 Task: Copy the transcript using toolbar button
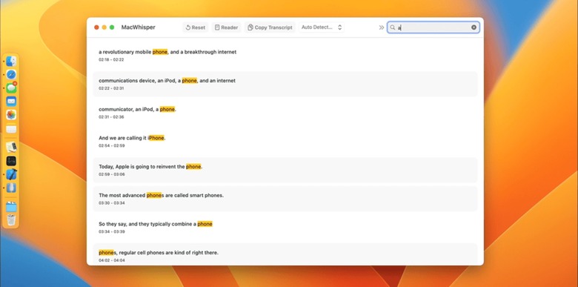pos(270,27)
